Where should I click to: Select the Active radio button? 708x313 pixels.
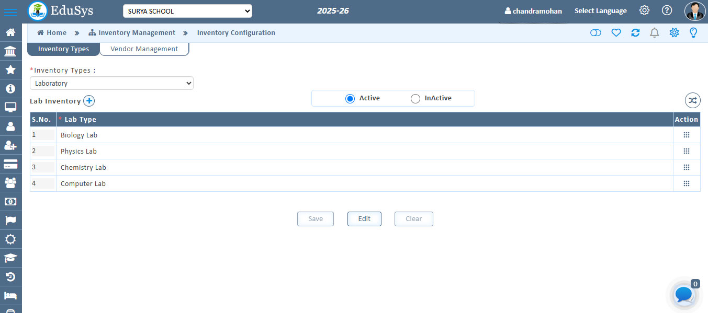tap(350, 98)
